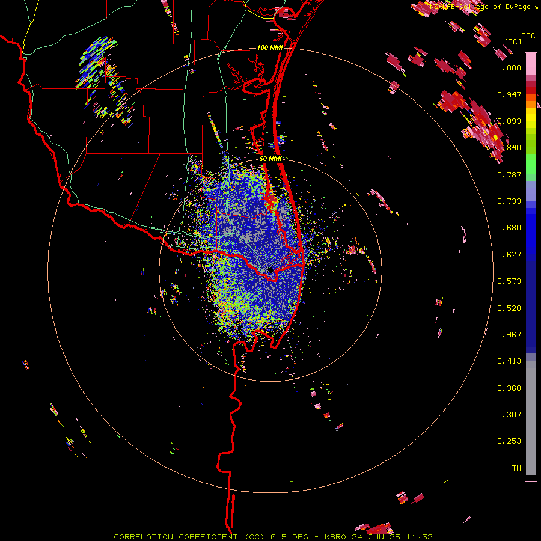The image size is (541, 541).
Task: Click the 100 NMI range ring label
Action: [270, 47]
